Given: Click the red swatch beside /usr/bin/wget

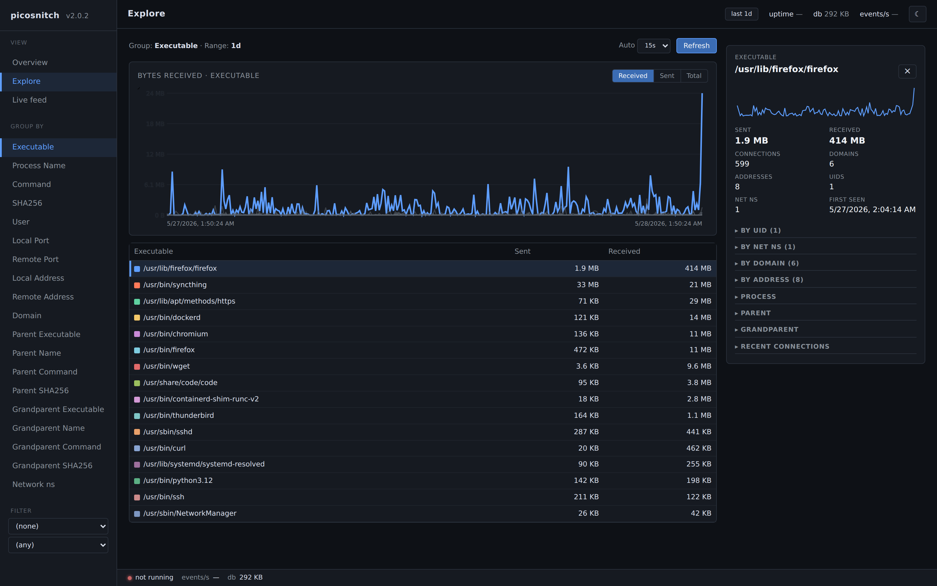Looking at the screenshot, I should click(x=137, y=367).
